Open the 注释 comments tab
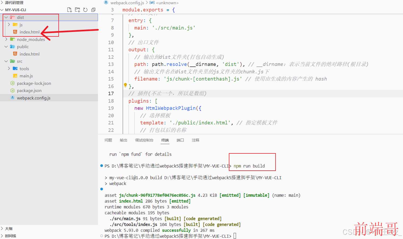Image resolution: width=403 pixels, height=239 pixels. tap(196, 140)
